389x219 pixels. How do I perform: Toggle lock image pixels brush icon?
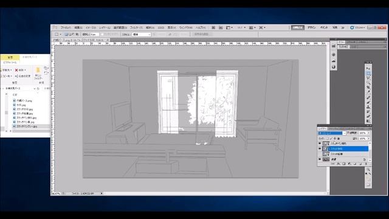(331, 139)
